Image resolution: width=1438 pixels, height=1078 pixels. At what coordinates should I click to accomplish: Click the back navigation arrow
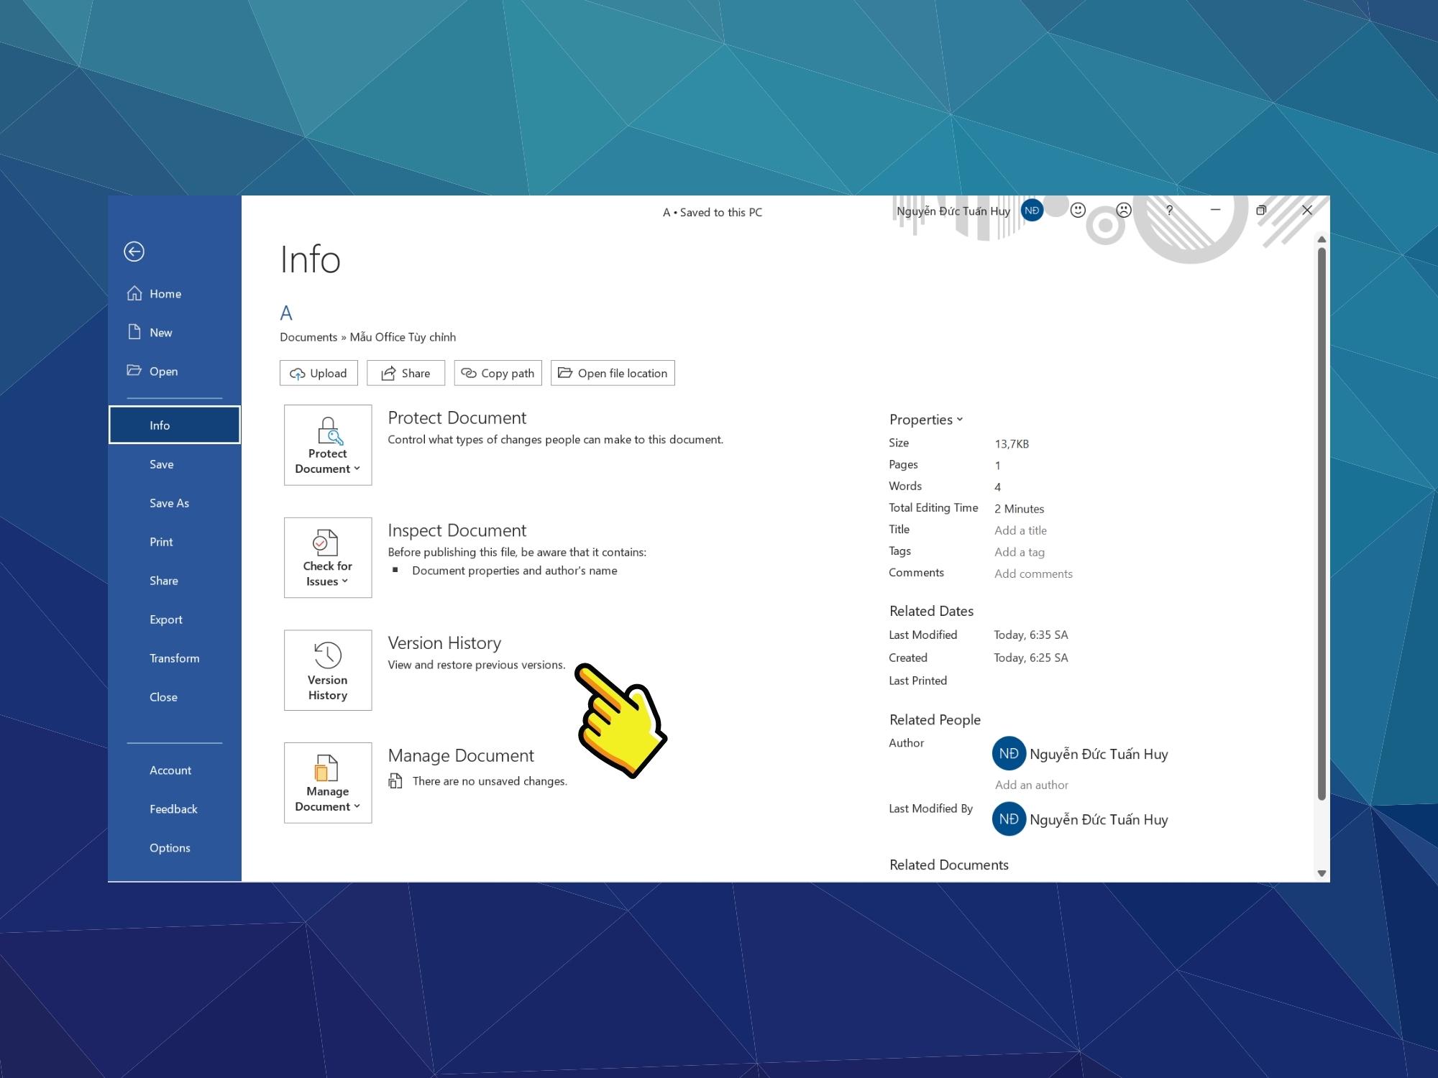(x=134, y=250)
